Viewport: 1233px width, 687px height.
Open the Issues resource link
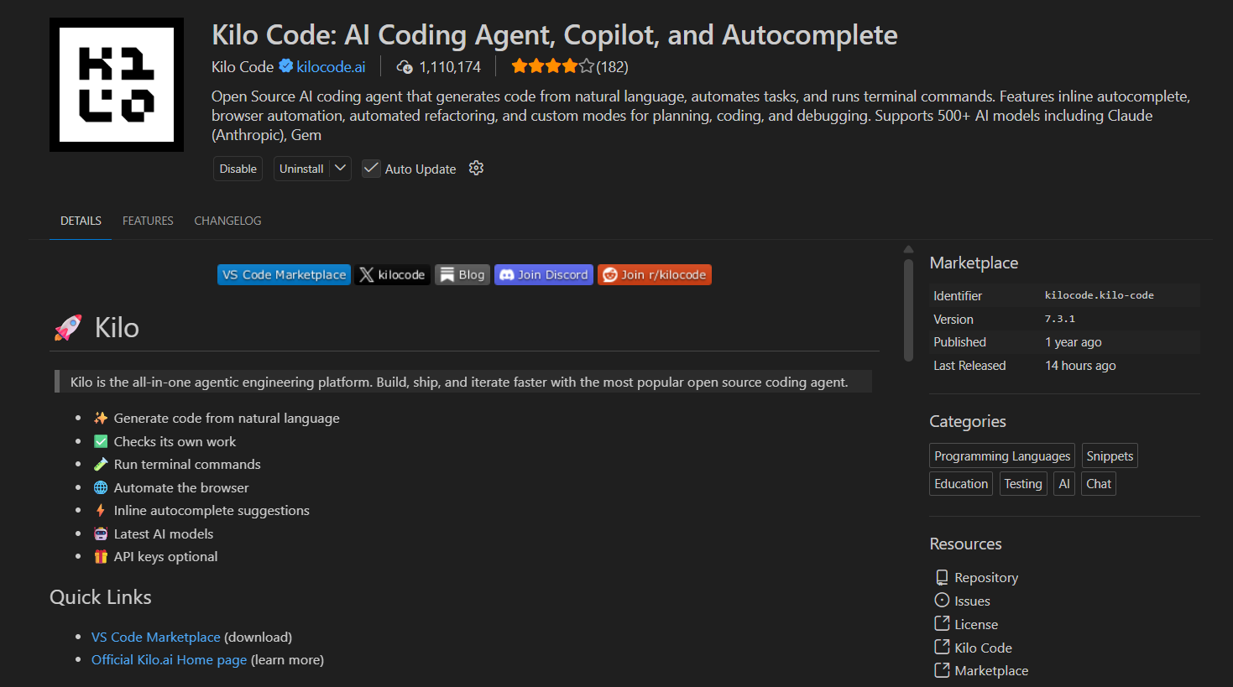point(972,601)
